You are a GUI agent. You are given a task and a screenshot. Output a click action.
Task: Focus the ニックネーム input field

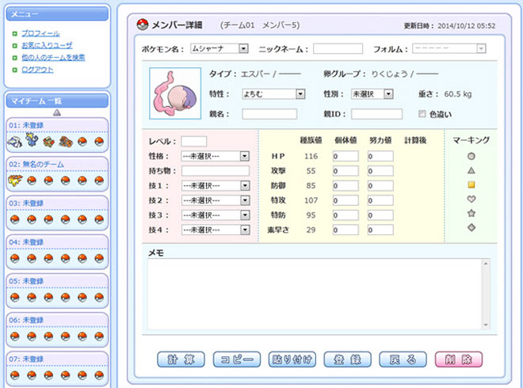pos(338,48)
